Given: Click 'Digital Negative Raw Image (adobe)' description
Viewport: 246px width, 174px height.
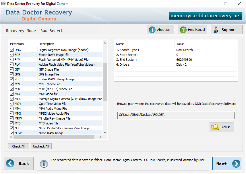Looking at the screenshot, I should click(63, 50).
